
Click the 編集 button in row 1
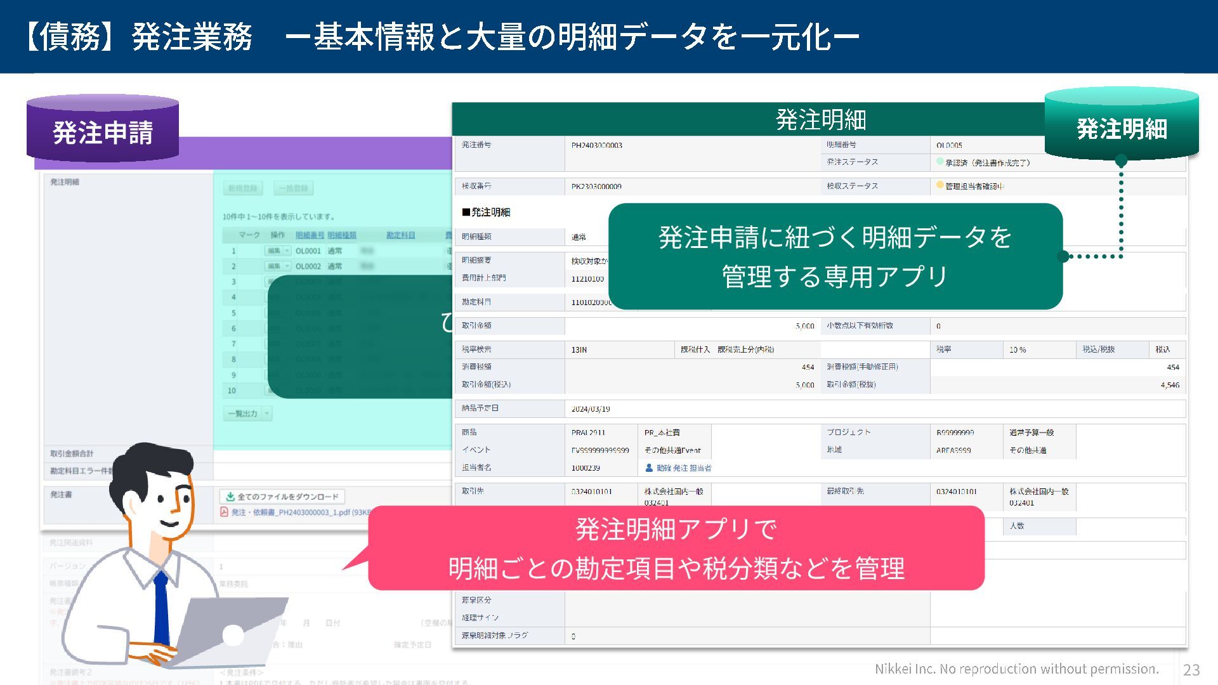click(x=274, y=251)
